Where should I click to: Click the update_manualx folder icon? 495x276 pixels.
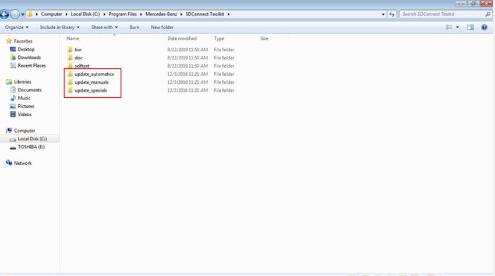[x=70, y=83]
